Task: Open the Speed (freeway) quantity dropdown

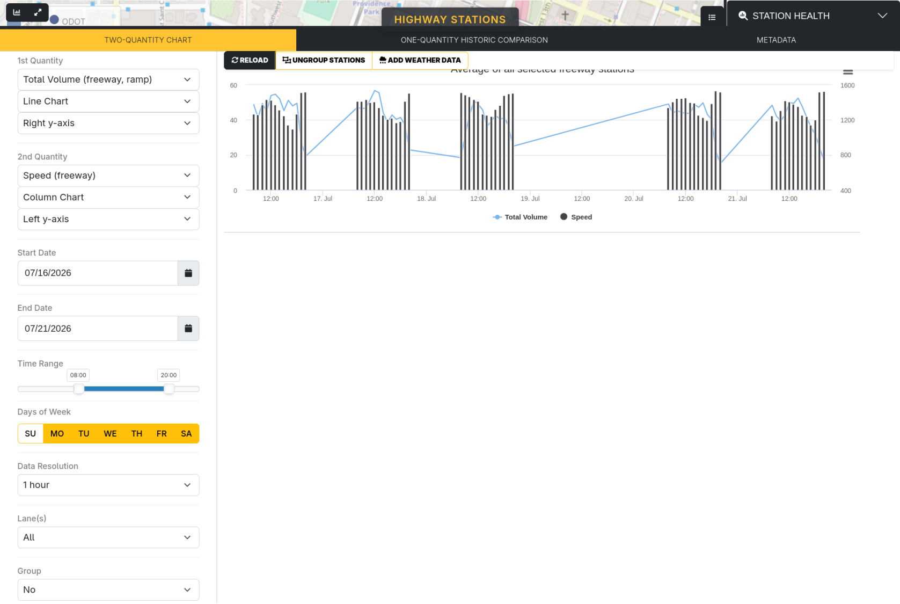Action: pyautogui.click(x=108, y=176)
